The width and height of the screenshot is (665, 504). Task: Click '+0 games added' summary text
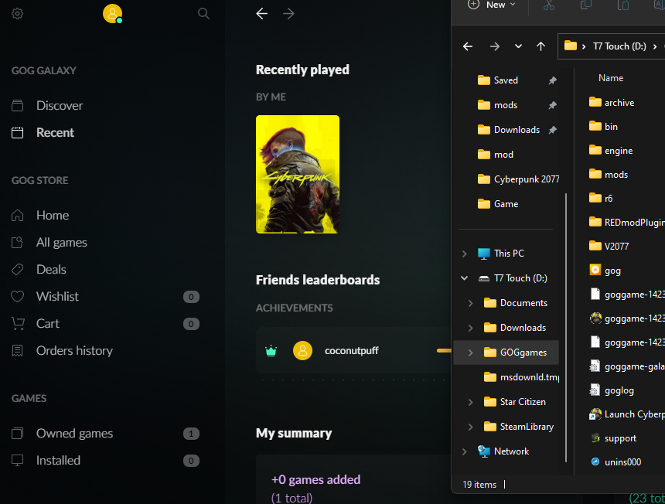[315, 479]
